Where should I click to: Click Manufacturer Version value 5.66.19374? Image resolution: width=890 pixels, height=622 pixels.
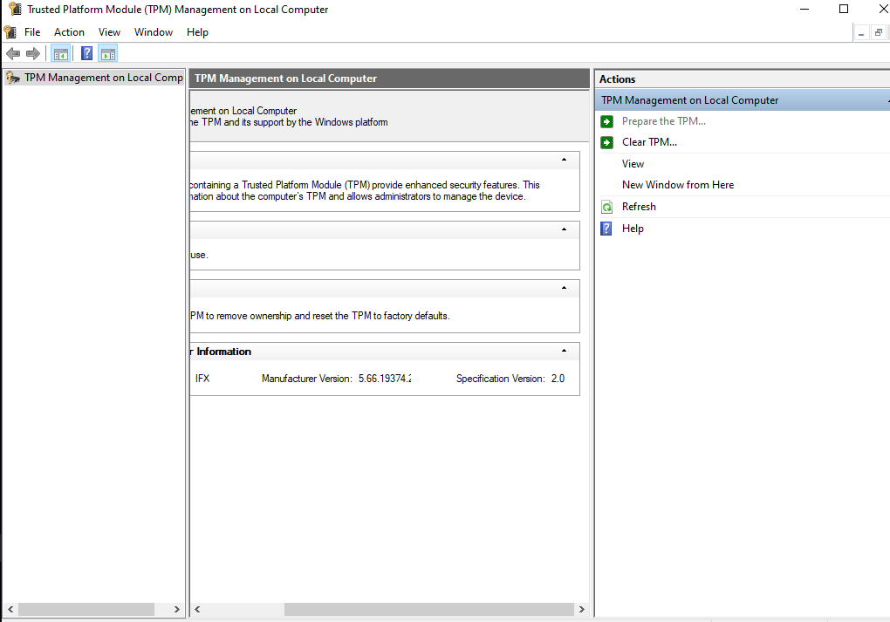[x=385, y=379]
